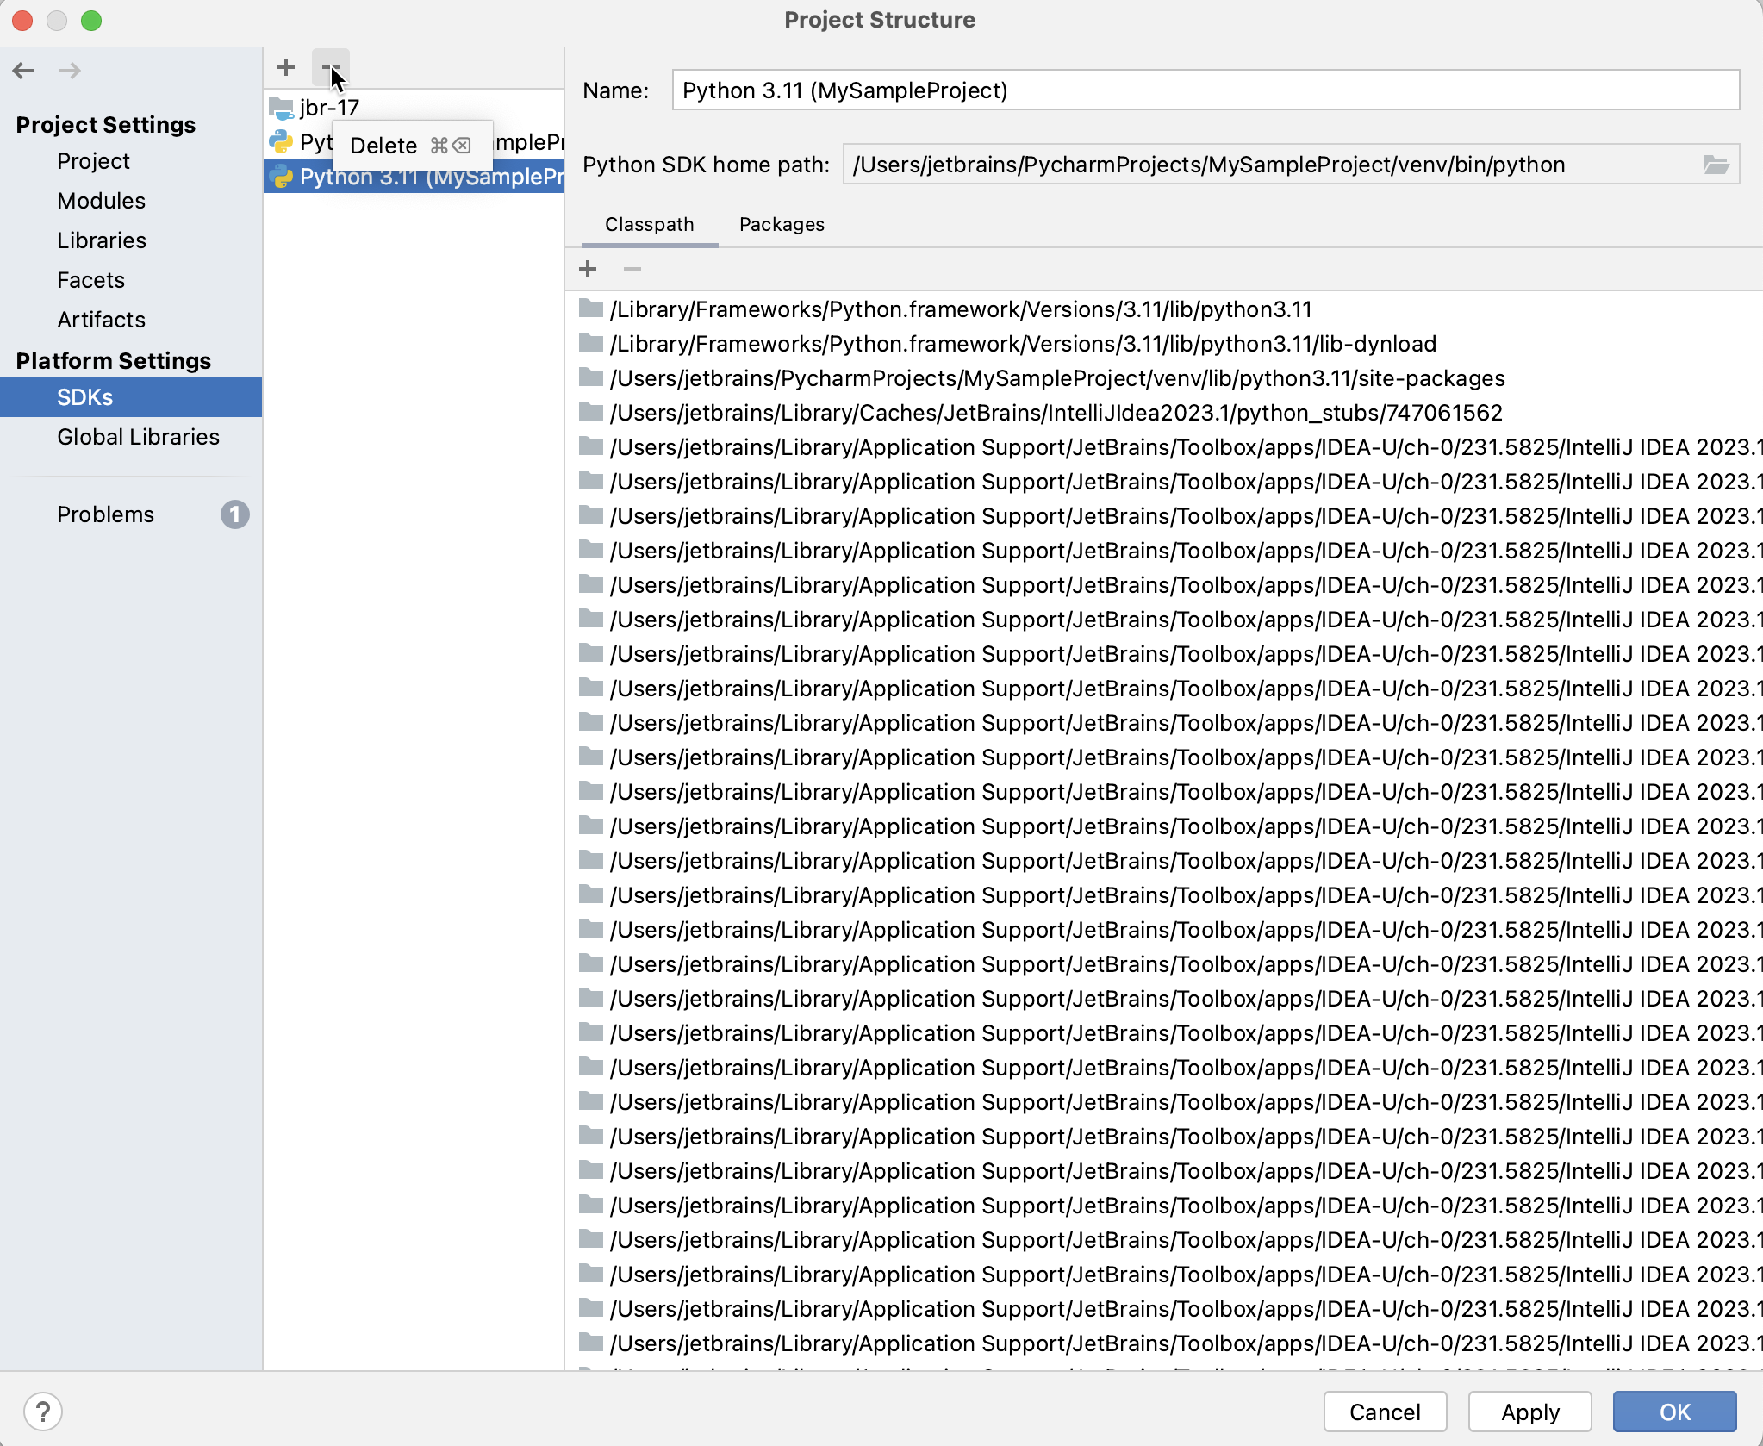
Task: Select Libraries under Project Settings
Action: point(100,239)
